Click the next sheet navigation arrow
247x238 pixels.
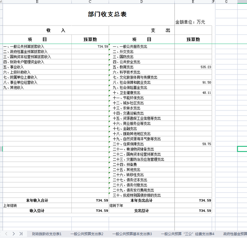[14, 233]
